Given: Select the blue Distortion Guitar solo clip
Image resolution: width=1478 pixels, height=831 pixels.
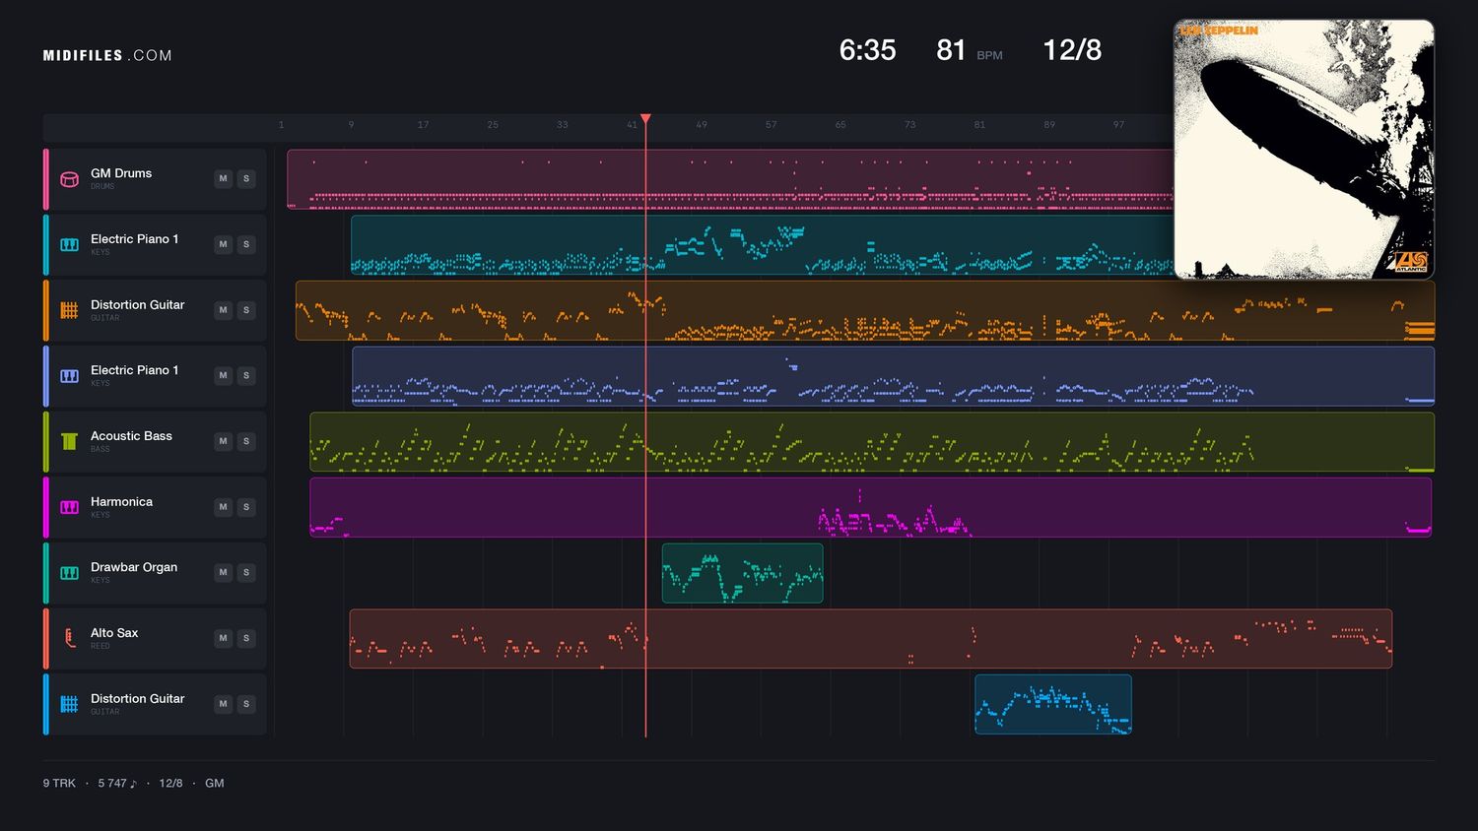Looking at the screenshot, I should [x=1053, y=704].
